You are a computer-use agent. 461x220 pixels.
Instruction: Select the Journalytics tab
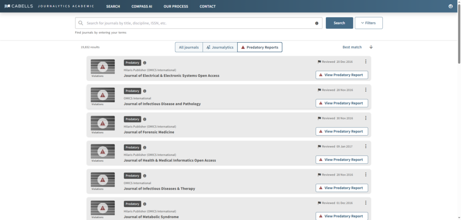point(220,47)
